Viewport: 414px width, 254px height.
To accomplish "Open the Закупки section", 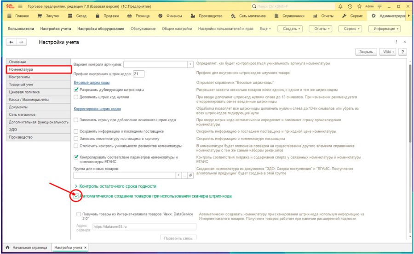I will (x=49, y=16).
